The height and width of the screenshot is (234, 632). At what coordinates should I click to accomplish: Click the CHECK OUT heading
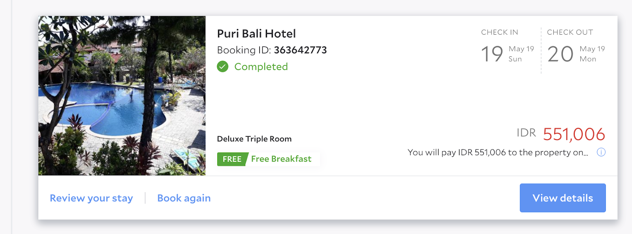(570, 32)
